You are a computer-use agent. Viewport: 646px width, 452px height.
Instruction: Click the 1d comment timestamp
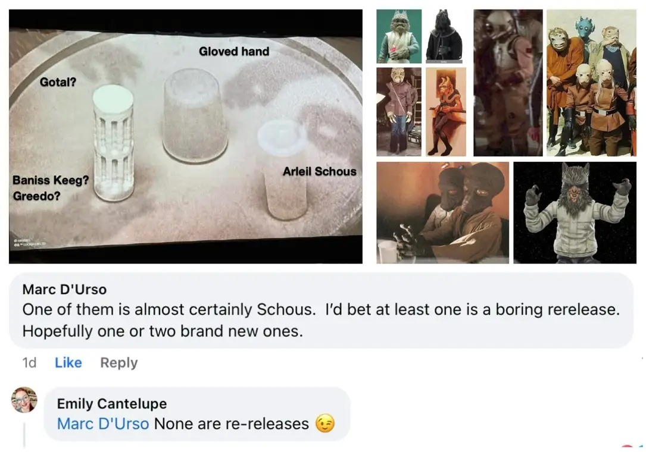[29, 363]
